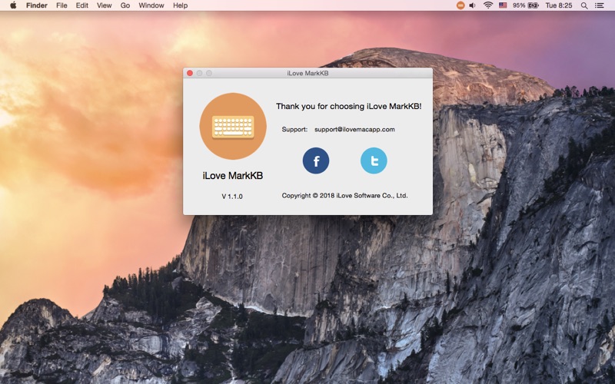Open the Twitter page icon
This screenshot has width=615, height=384.
click(x=374, y=161)
